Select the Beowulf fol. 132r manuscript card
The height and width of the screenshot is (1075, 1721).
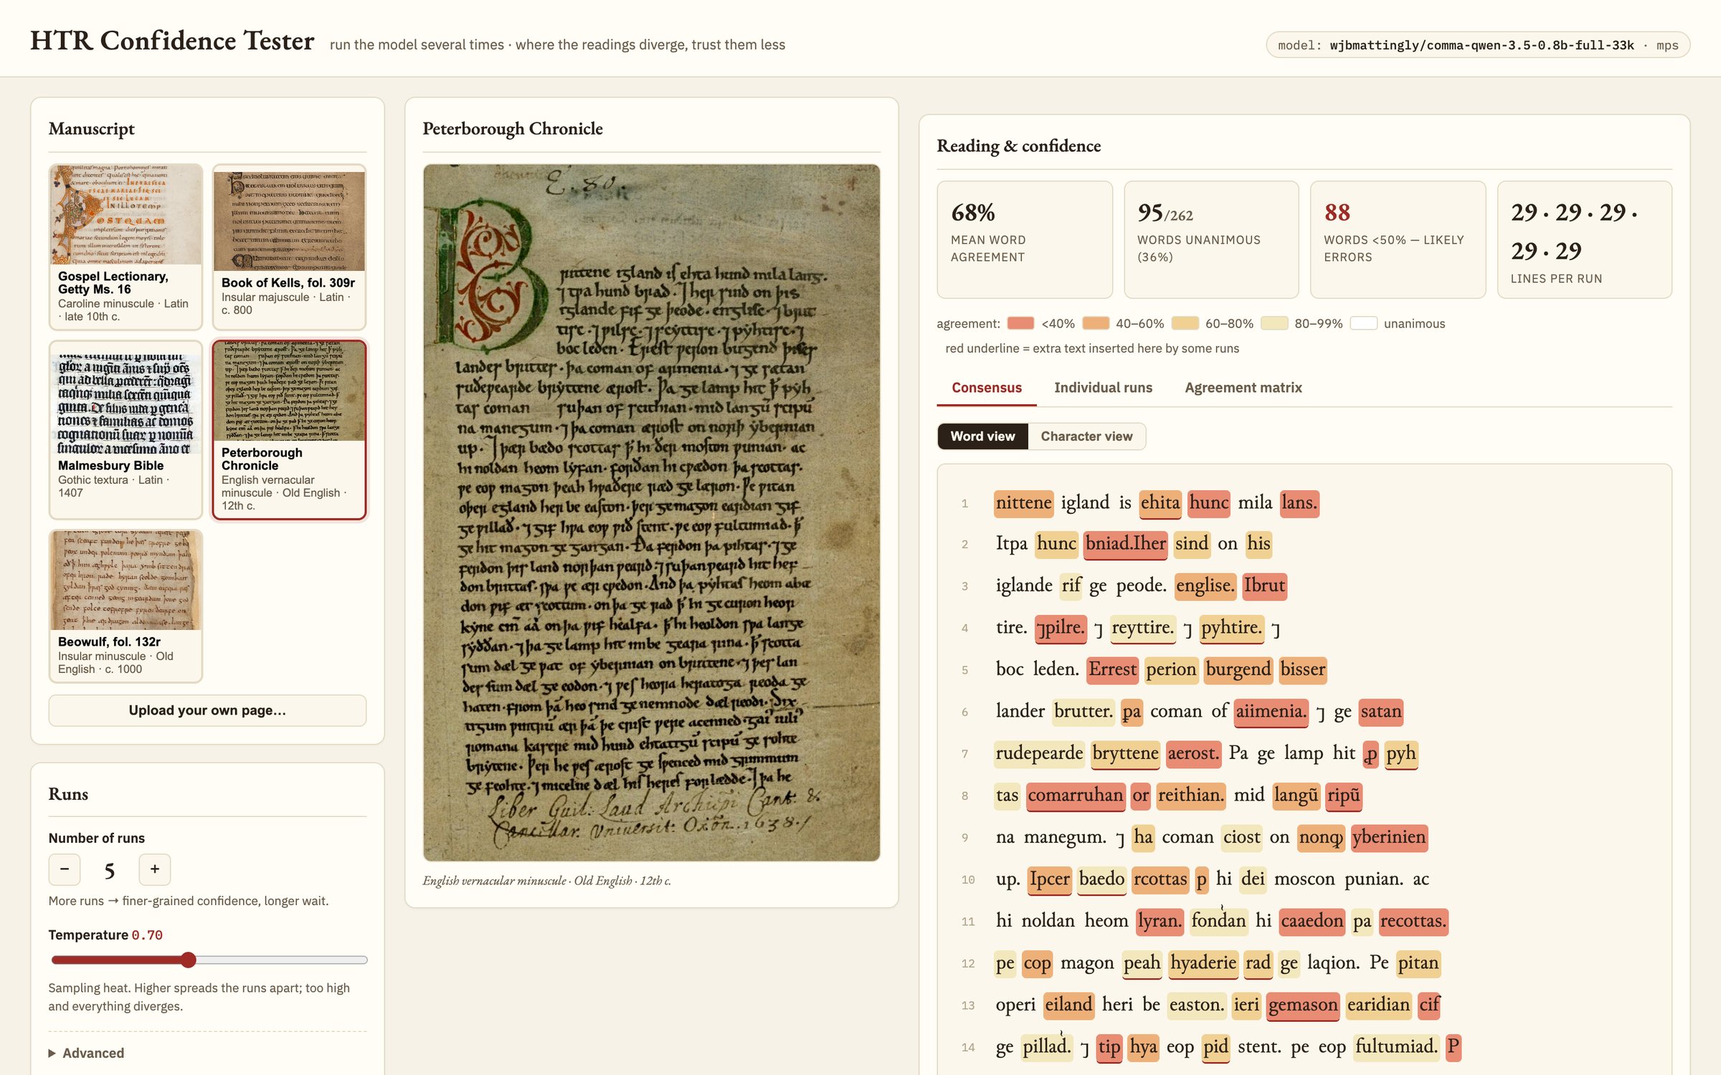(125, 606)
